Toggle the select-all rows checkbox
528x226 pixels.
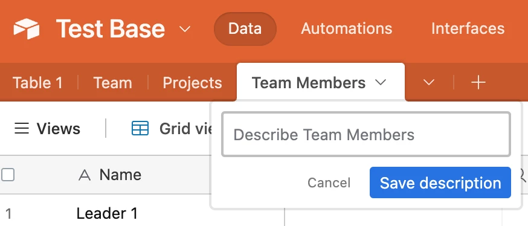click(7, 175)
